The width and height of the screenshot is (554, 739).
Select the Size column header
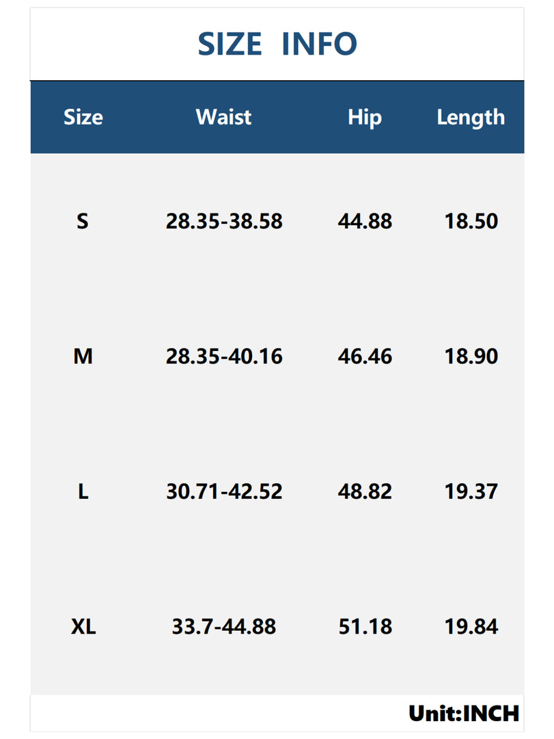(x=83, y=117)
